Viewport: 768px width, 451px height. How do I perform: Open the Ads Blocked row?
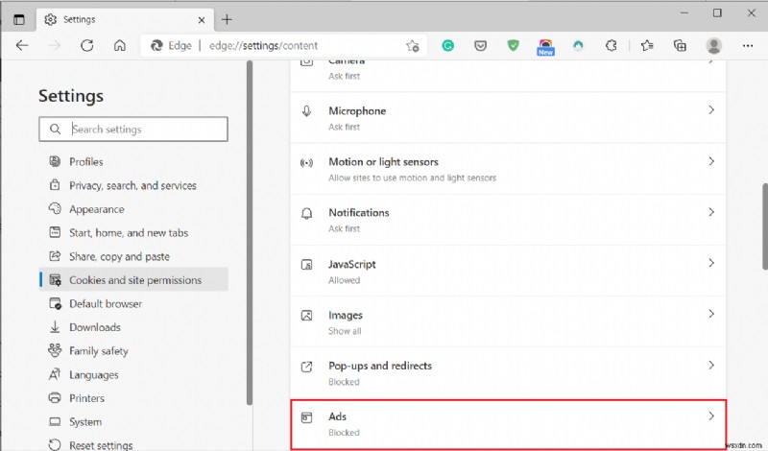[x=508, y=424]
